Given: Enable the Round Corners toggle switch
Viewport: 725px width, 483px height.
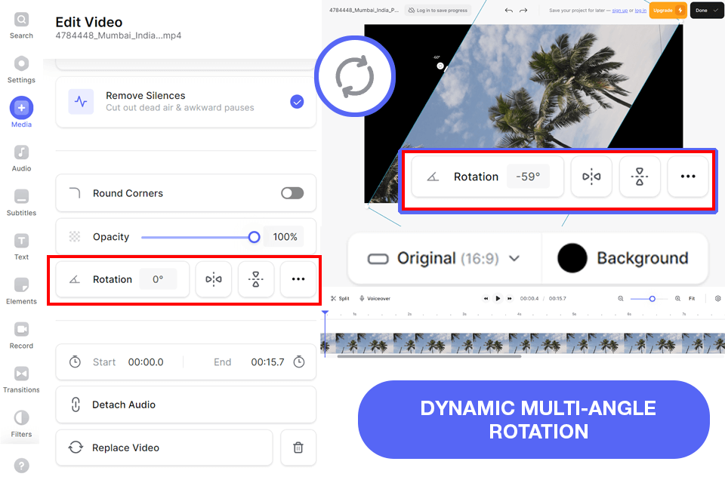Looking at the screenshot, I should [x=292, y=192].
